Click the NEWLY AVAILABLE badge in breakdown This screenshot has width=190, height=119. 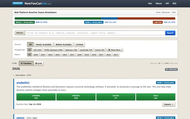coord(94,22)
